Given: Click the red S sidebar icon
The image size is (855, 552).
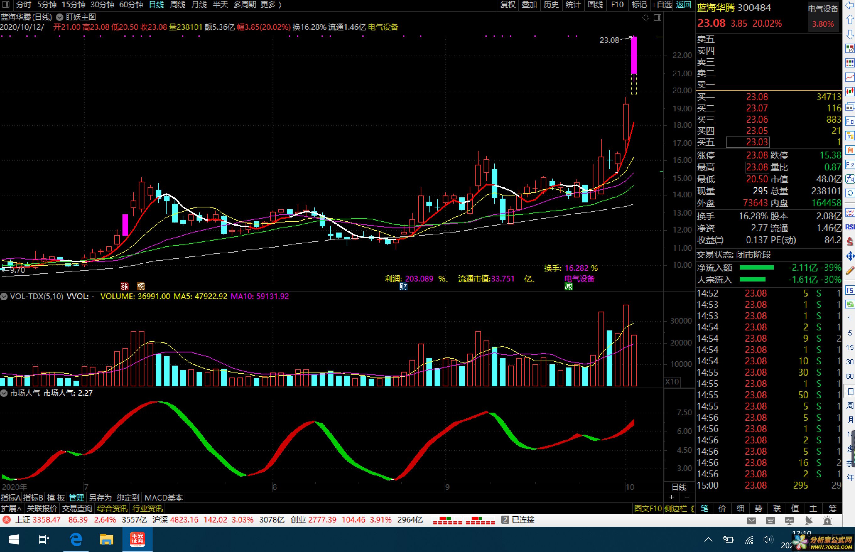Looking at the screenshot, I should click(850, 242).
